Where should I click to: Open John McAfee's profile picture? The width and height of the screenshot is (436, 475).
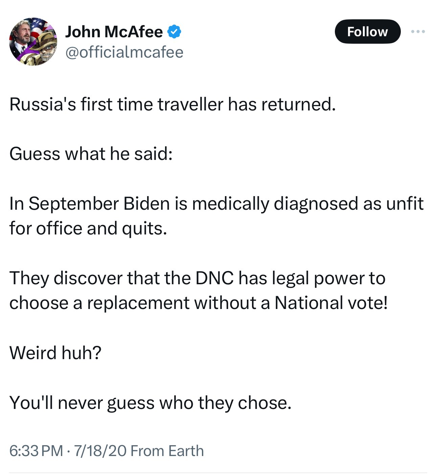33,42
